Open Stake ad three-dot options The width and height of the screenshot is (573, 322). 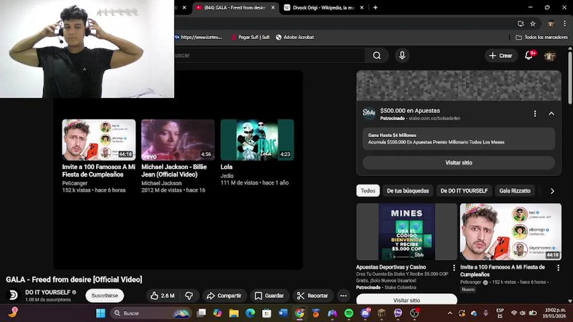[x=535, y=114]
